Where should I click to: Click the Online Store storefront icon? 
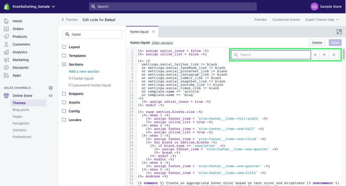pos(6,96)
